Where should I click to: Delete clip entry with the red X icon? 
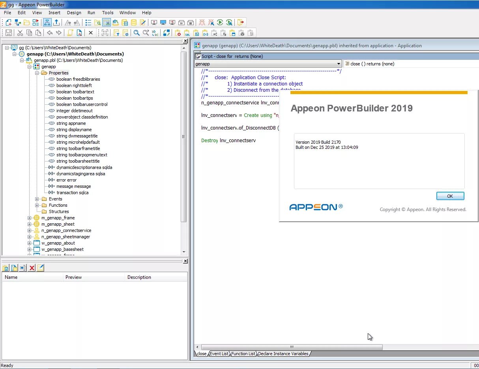(x=32, y=268)
